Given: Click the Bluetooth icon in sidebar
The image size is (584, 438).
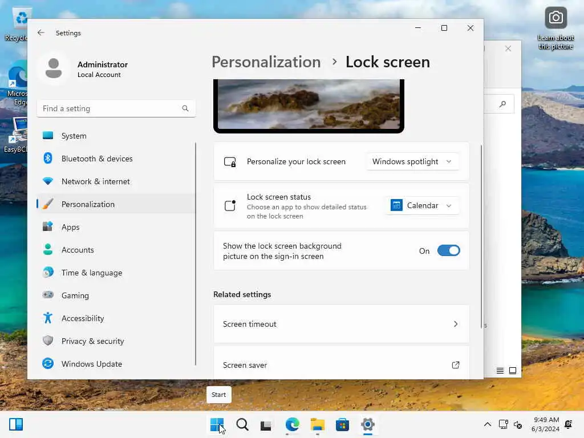Looking at the screenshot, I should coord(48,159).
